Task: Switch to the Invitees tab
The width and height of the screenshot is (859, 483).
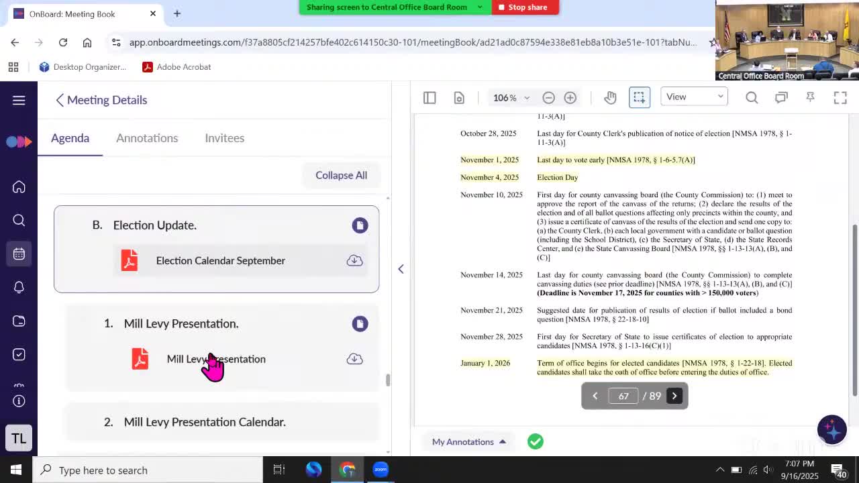Action: (224, 138)
